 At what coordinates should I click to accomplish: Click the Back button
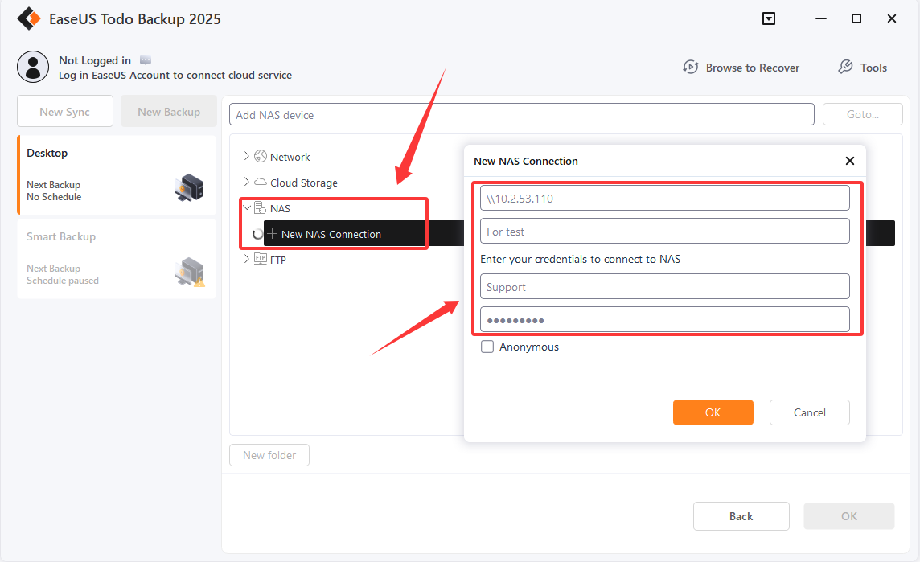pos(741,516)
